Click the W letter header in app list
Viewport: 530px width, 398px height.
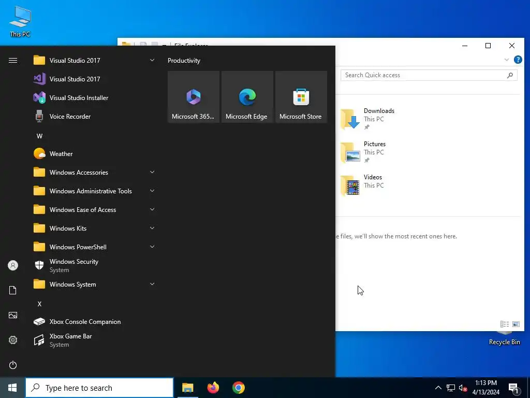point(39,136)
